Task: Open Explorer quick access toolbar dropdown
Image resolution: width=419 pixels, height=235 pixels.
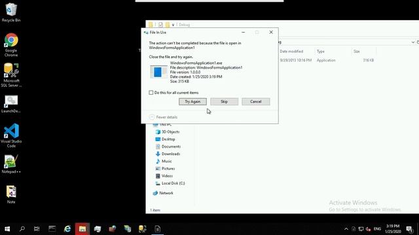Action: tap(173, 25)
